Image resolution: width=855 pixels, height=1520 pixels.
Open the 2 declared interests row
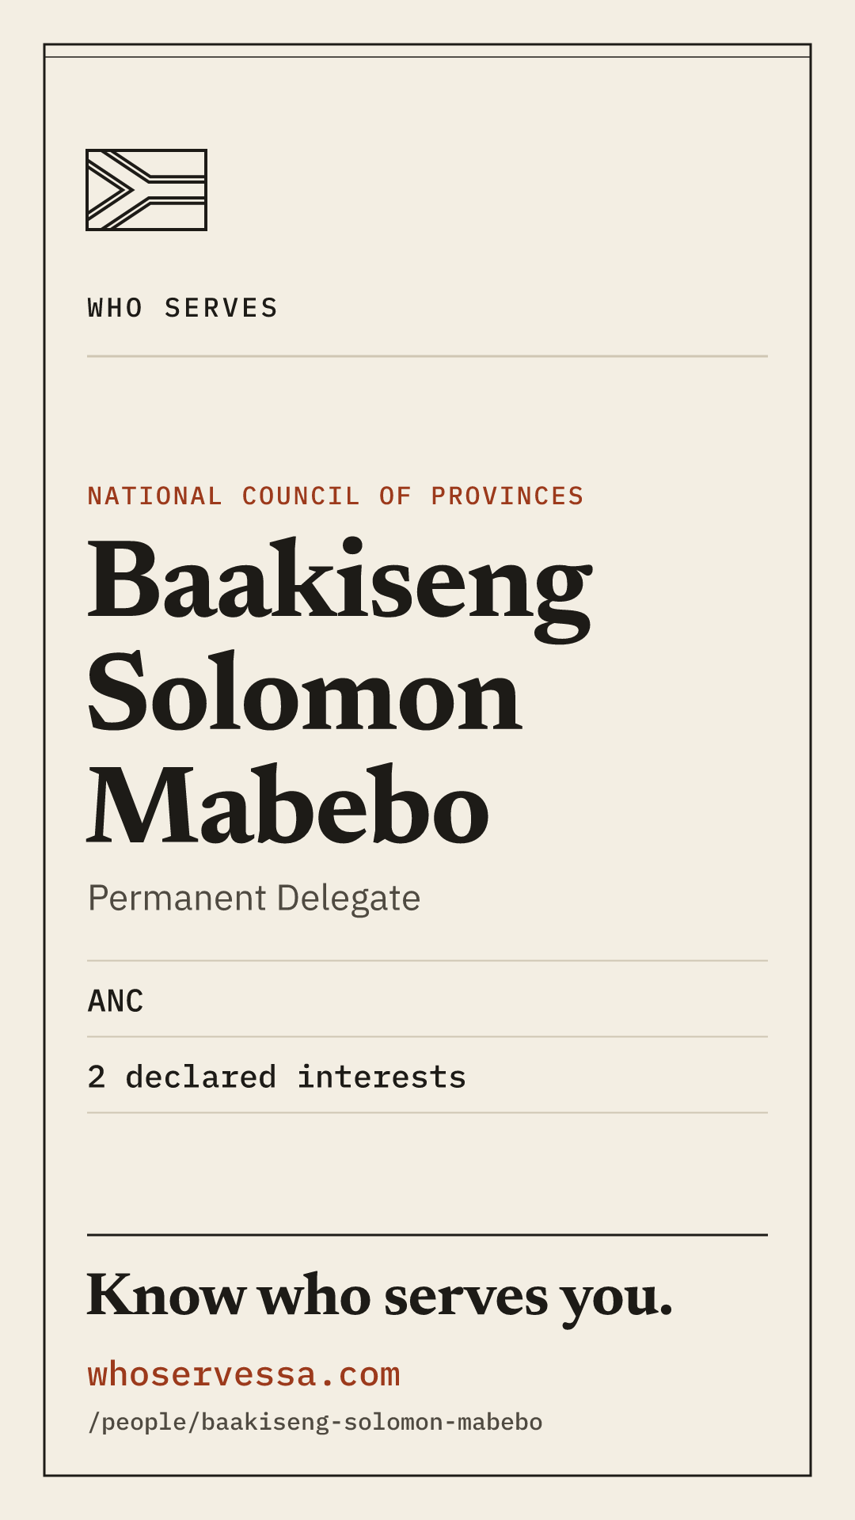pos(427,1076)
